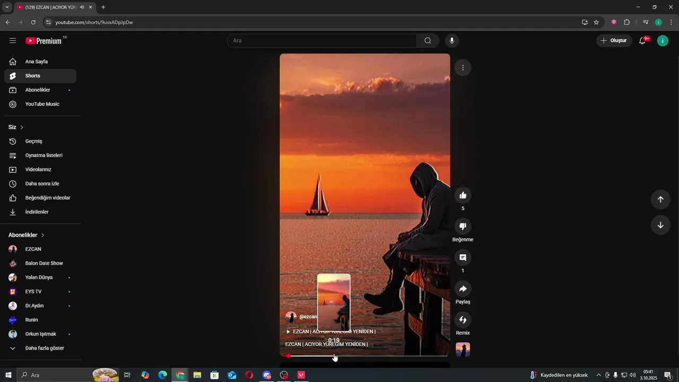Open Beğendiğim videolar
679x382 pixels.
40,198
